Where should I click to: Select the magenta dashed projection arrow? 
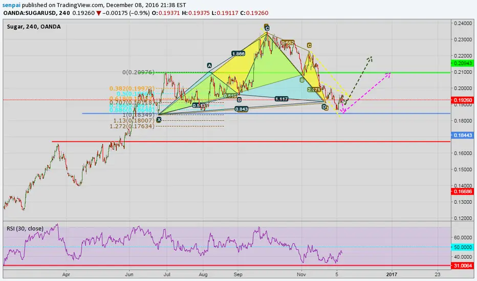pos(366,92)
